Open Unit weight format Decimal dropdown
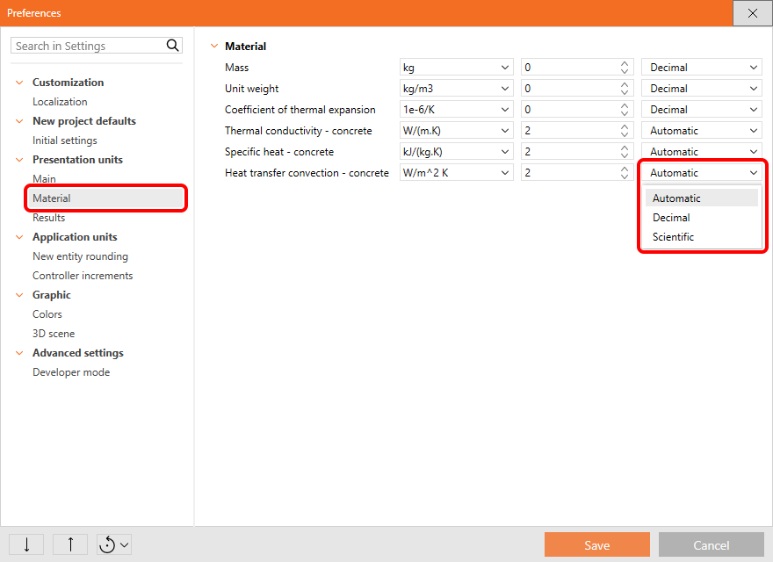Viewport: 773px width, 562px height. 702,89
